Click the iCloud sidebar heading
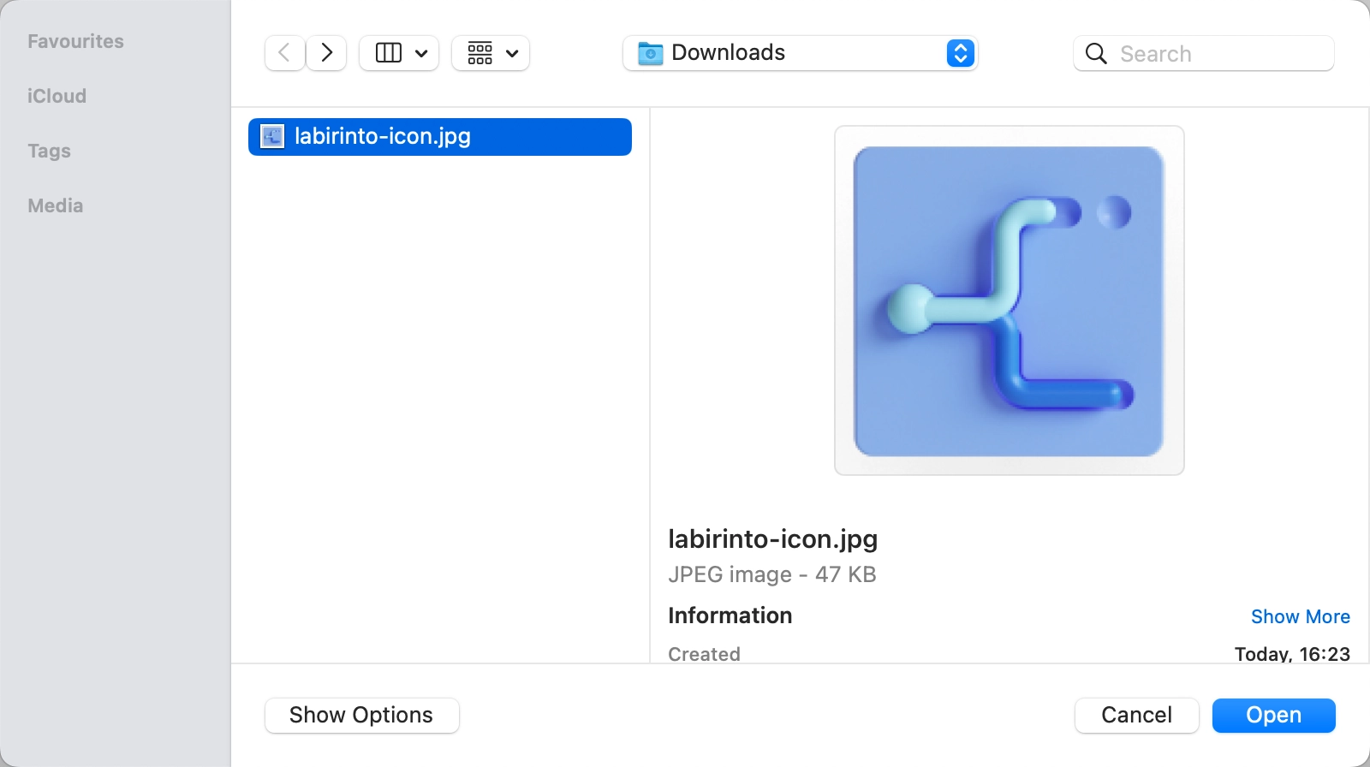The image size is (1370, 767). tap(57, 96)
